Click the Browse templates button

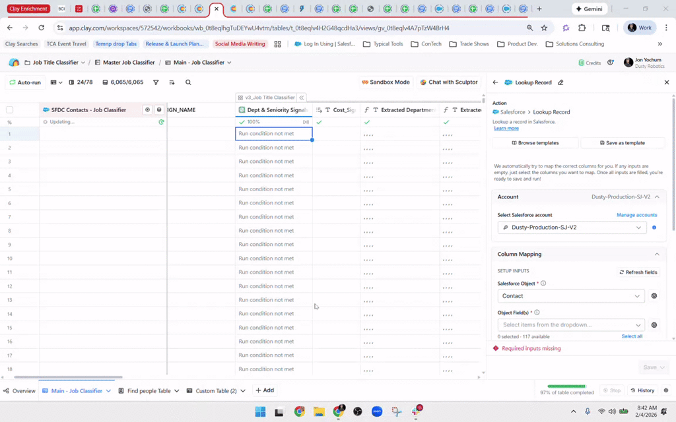535,143
